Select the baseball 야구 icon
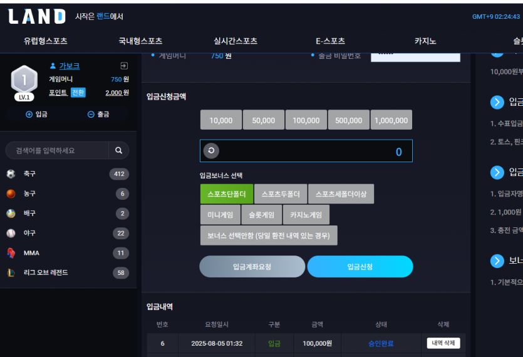 (x=11, y=233)
